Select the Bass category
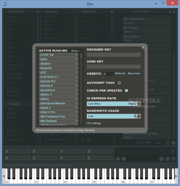The width and height of the screenshot is (180, 186). tap(20, 21)
